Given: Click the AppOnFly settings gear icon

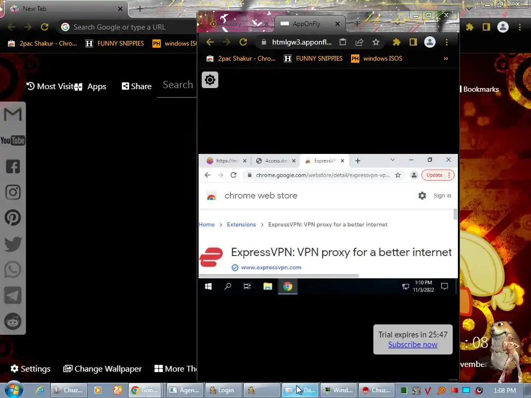Looking at the screenshot, I should click(210, 80).
